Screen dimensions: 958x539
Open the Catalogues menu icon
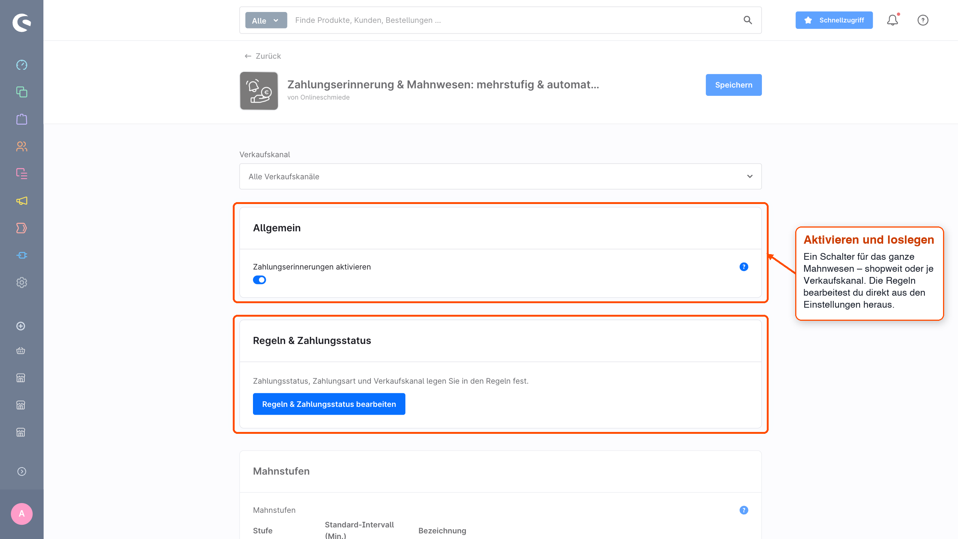[22, 92]
